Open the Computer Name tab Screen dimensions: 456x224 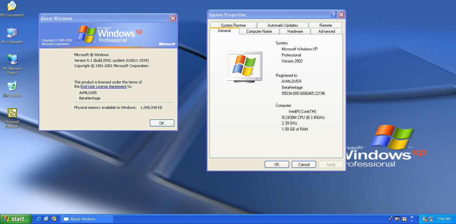tap(259, 31)
